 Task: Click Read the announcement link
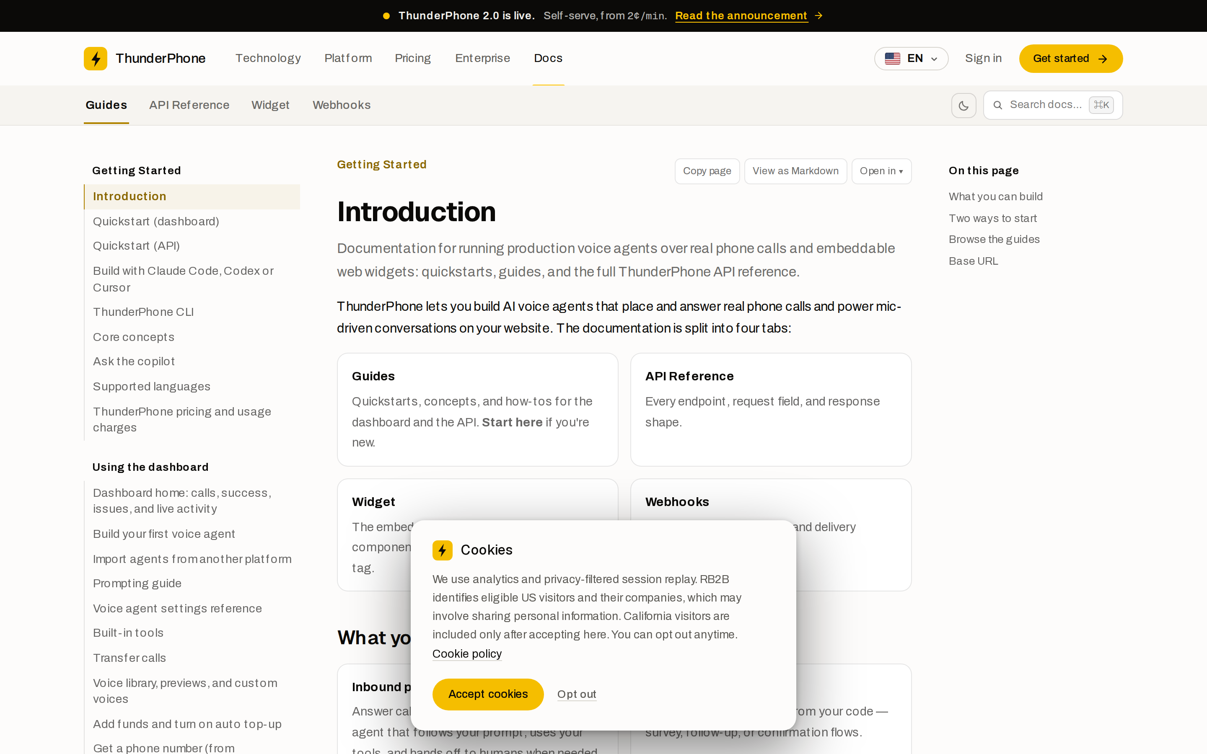(x=741, y=16)
